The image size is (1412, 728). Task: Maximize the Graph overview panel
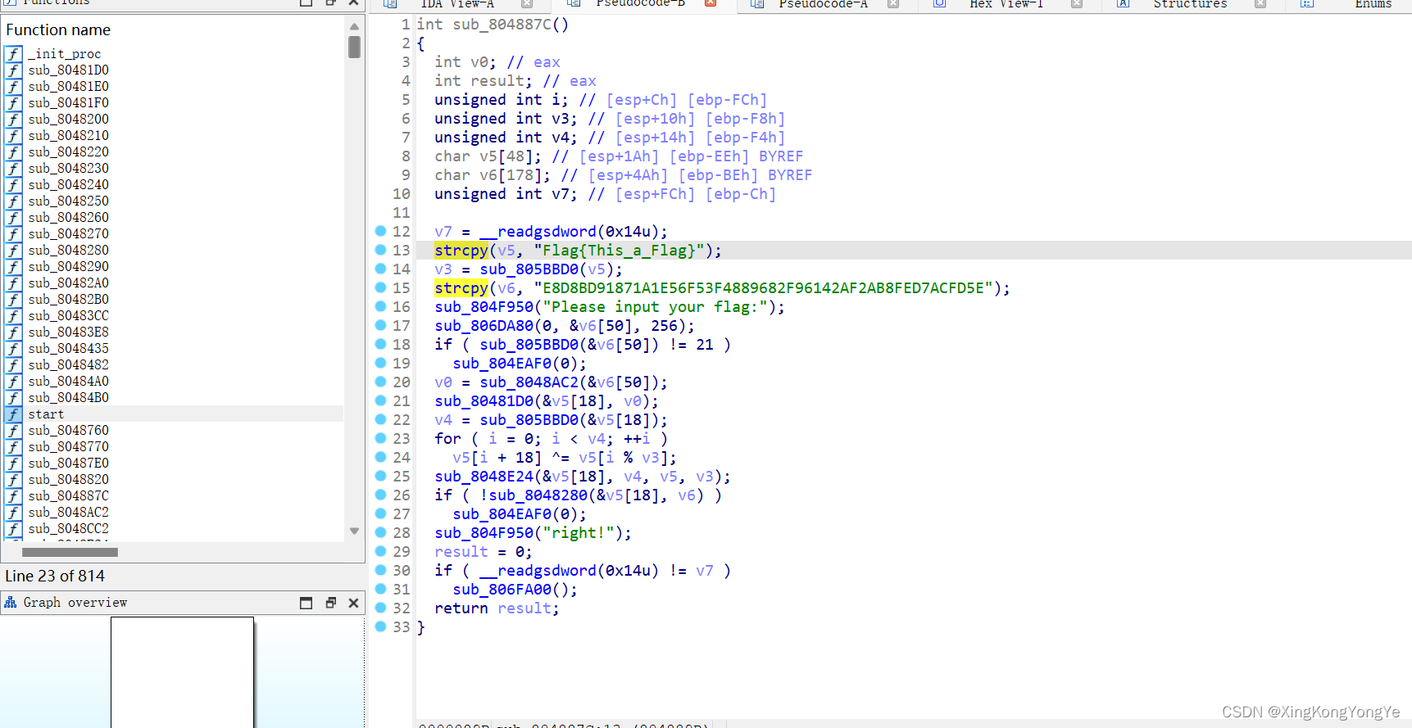tap(306, 604)
